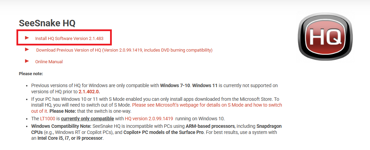The width and height of the screenshot is (370, 150).
Task: Click the red arrow next to Online Manual
Action: (x=27, y=62)
